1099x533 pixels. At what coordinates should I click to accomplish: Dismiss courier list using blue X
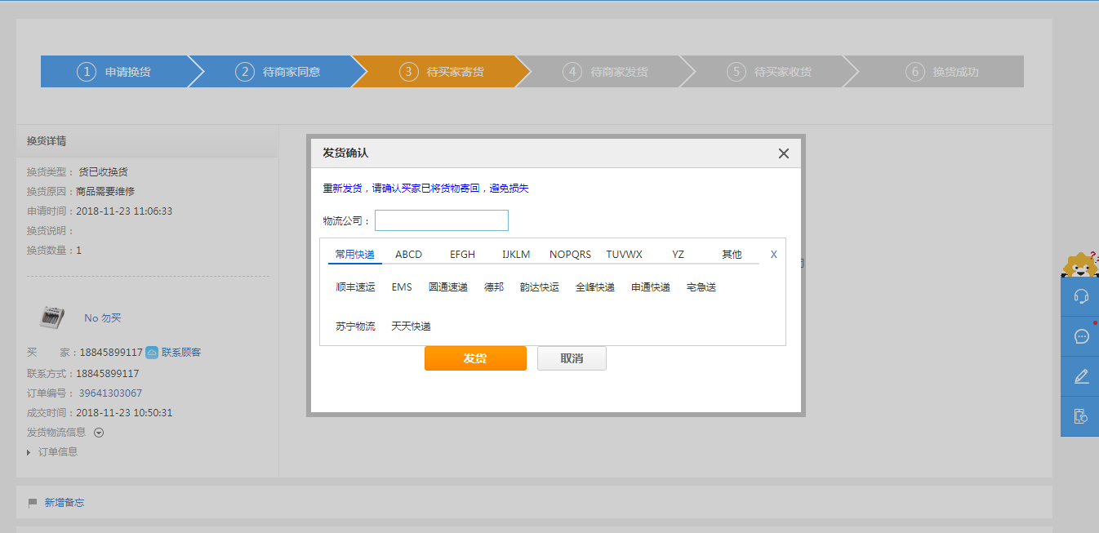click(773, 255)
